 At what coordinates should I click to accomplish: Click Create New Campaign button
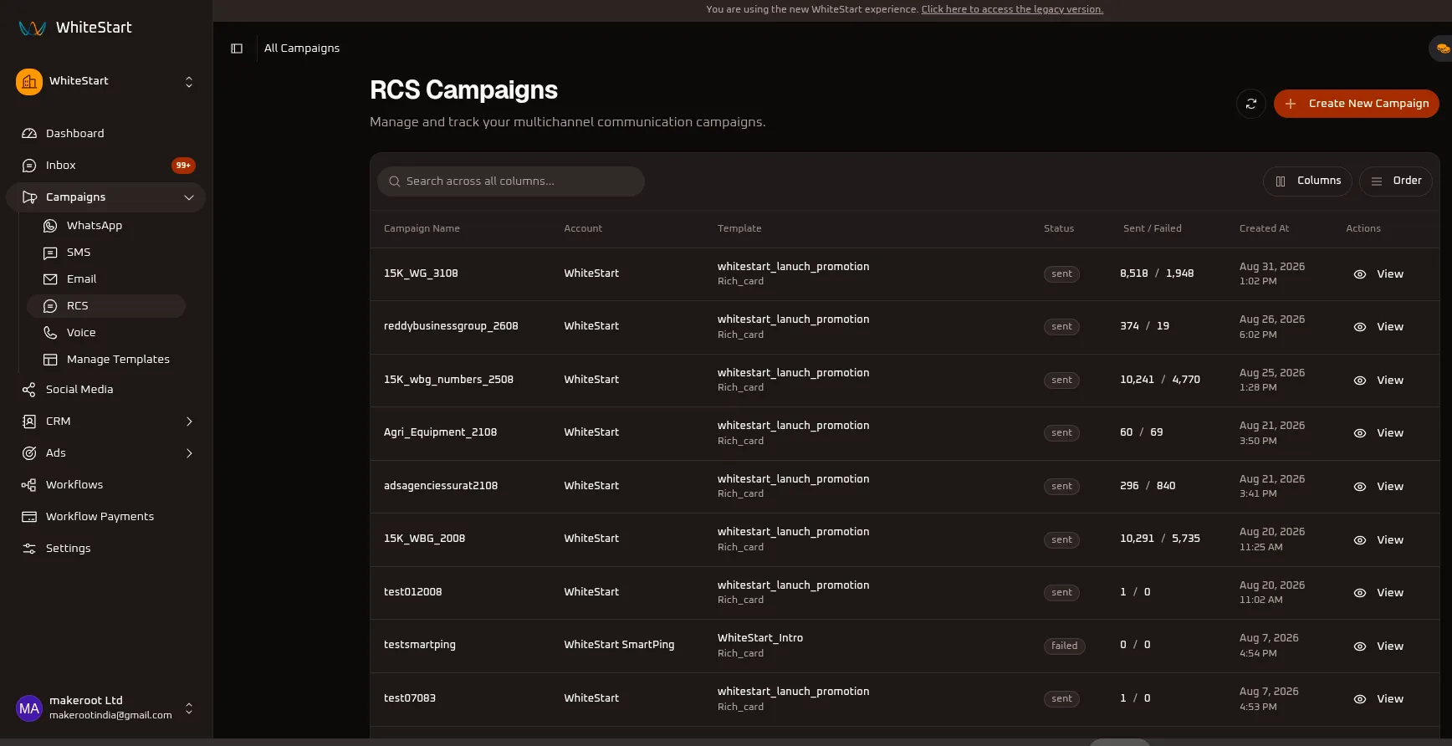tap(1356, 104)
